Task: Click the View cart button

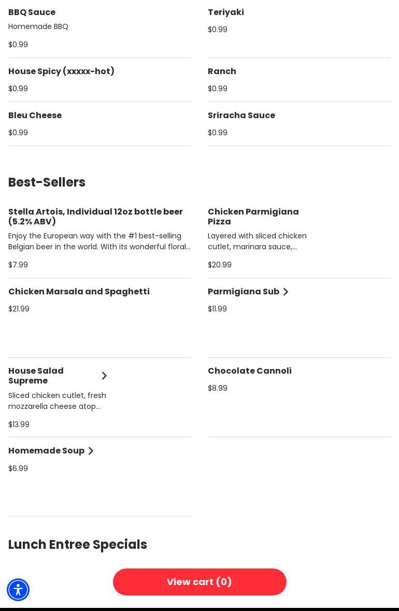Action: [x=199, y=582]
